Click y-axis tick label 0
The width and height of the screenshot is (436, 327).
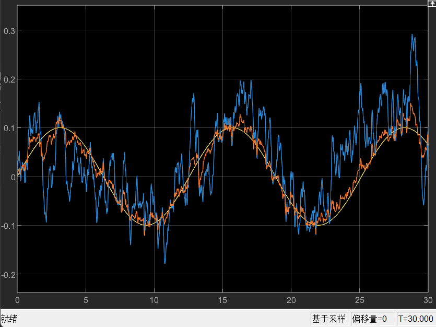11,177
